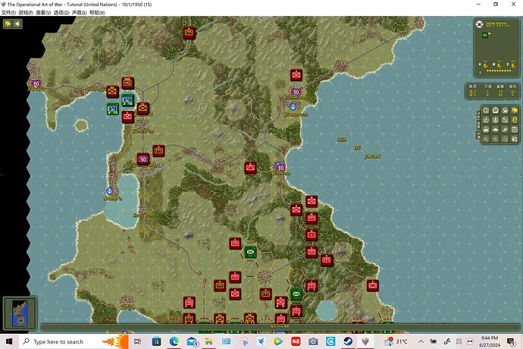Expand the system tray hidden icons chevron
This screenshot has height=349, width=523.
click(x=421, y=341)
